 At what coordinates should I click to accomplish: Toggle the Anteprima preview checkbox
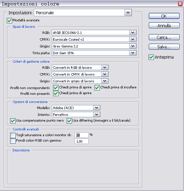tap(151, 57)
